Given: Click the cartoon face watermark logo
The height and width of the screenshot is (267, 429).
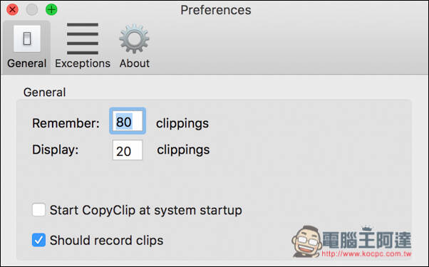Looking at the screenshot, I should click(306, 241).
